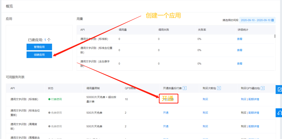
Task: Open 配额详情 for 标准版 row
Action: click(x=254, y=99)
